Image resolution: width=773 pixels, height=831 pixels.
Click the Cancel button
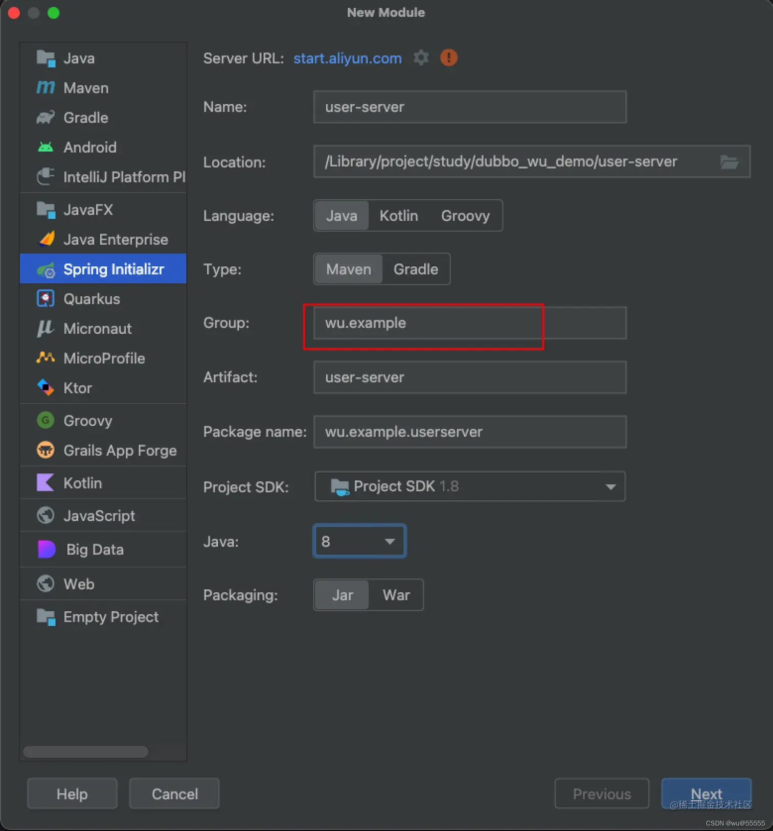174,794
